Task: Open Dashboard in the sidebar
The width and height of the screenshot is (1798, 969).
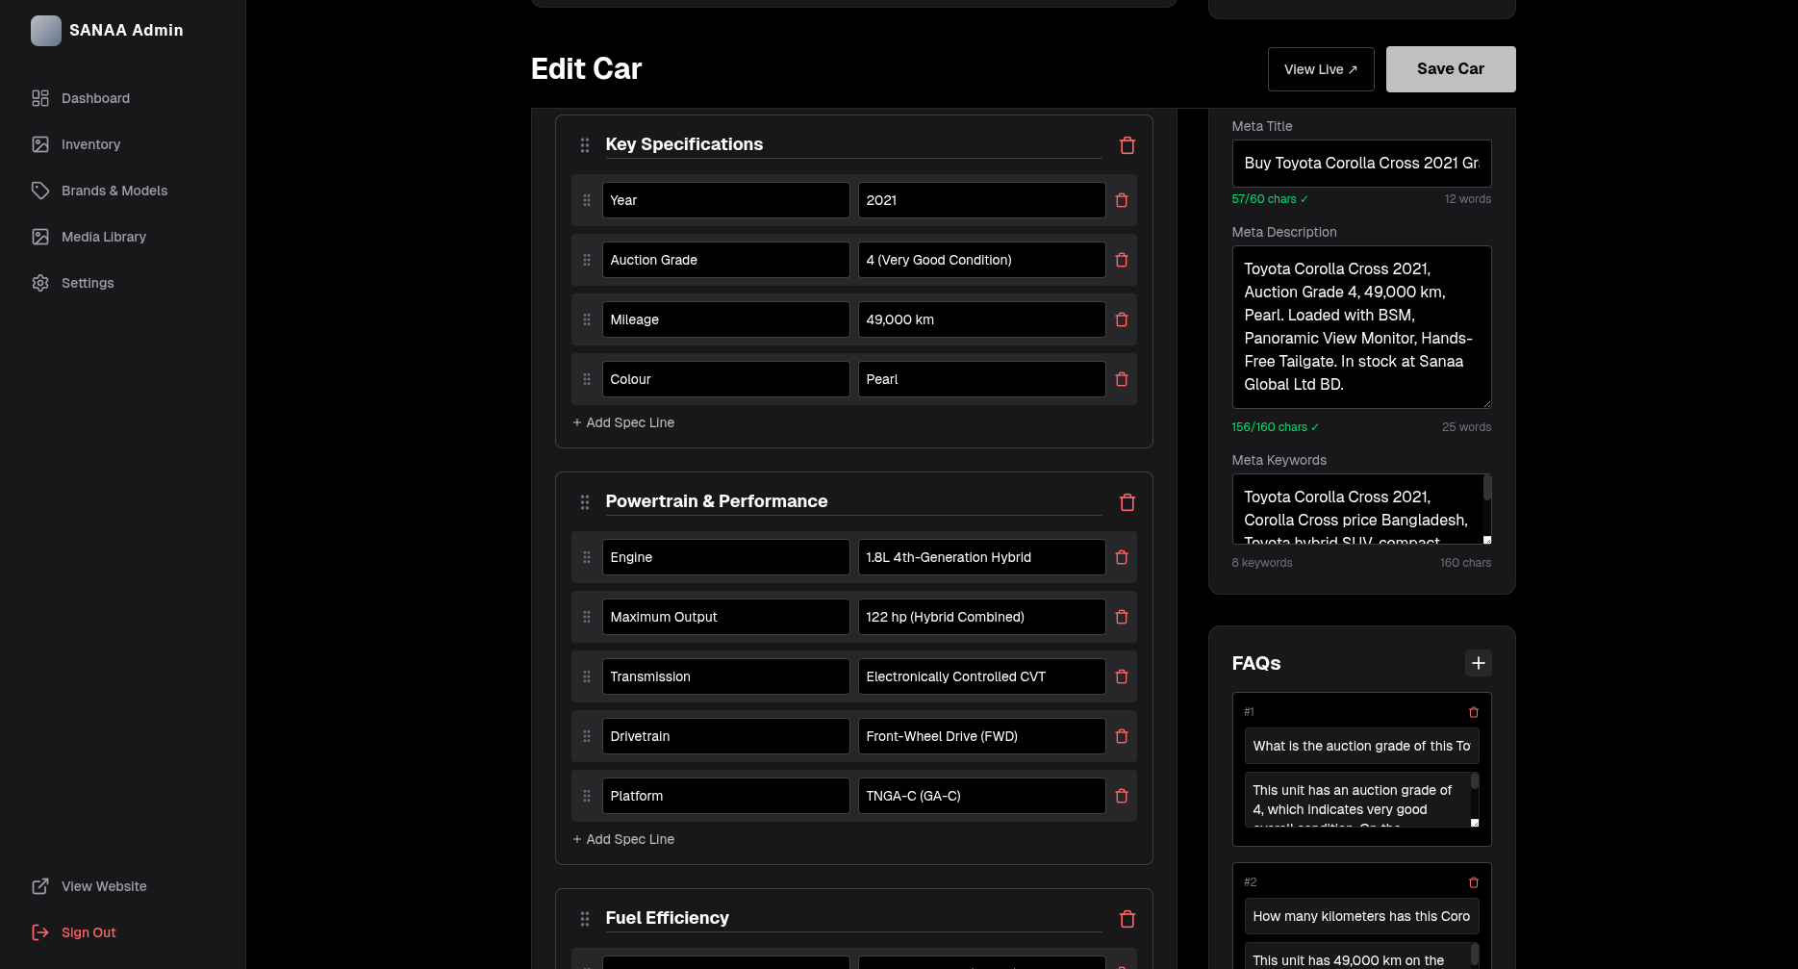Action: point(95,98)
